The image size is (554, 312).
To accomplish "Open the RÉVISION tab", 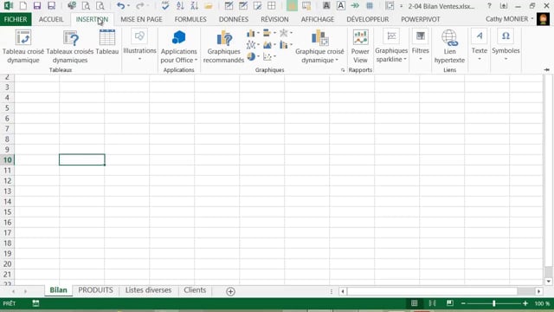I will coord(274,19).
